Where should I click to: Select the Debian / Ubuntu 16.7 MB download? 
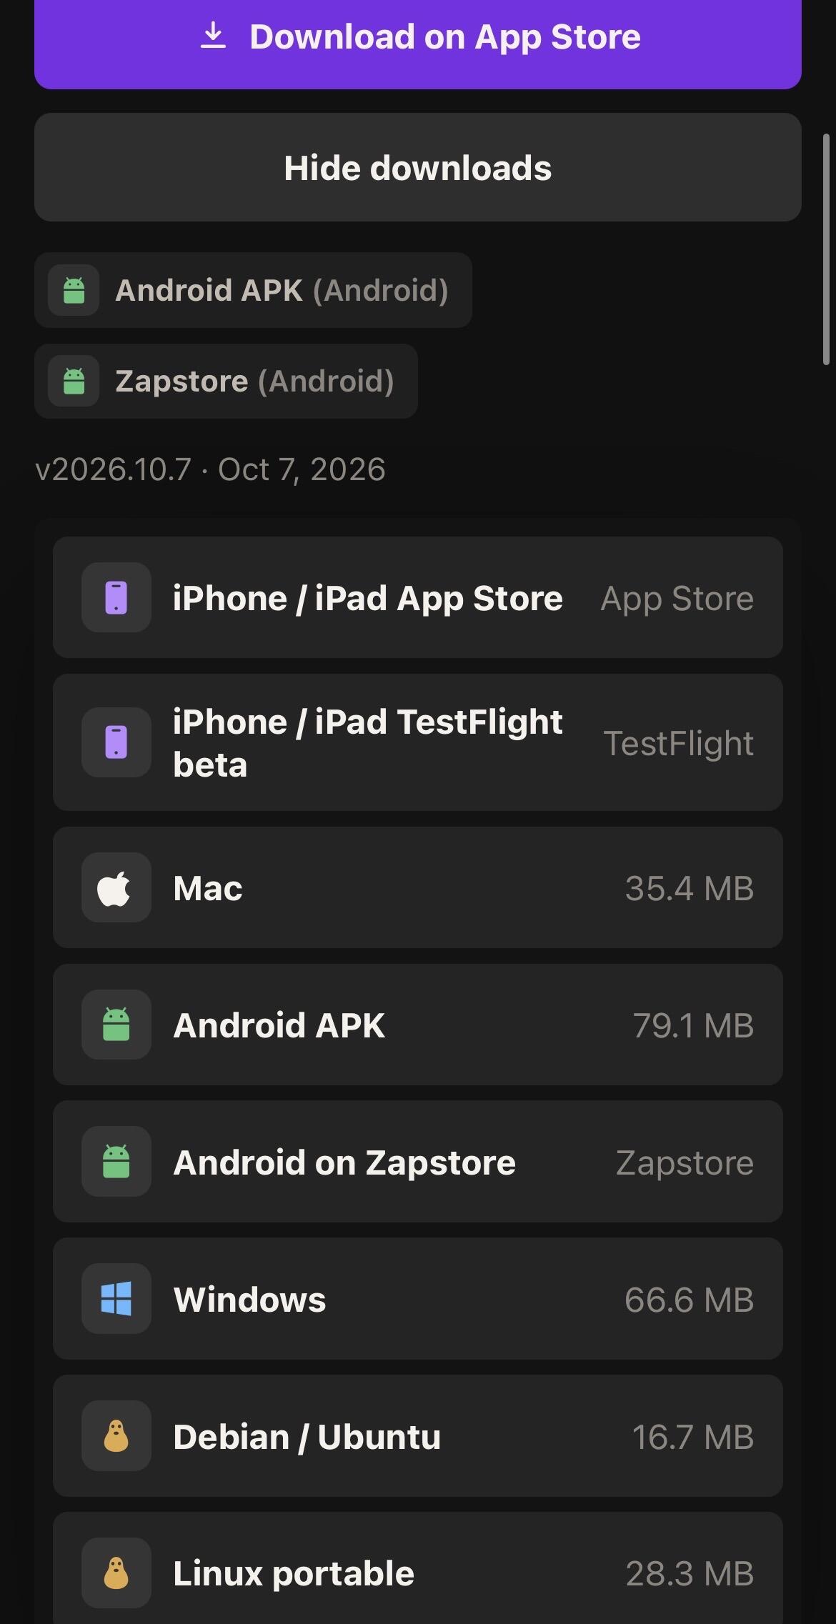coord(418,1435)
